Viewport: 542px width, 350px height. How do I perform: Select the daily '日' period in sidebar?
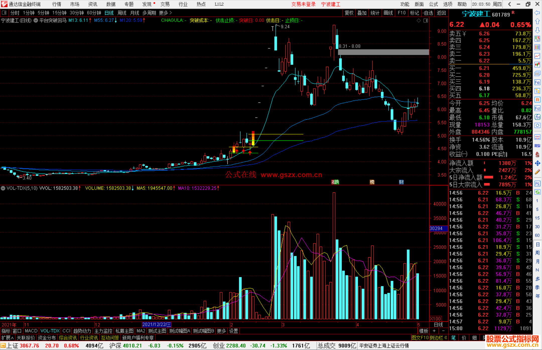coord(537,244)
